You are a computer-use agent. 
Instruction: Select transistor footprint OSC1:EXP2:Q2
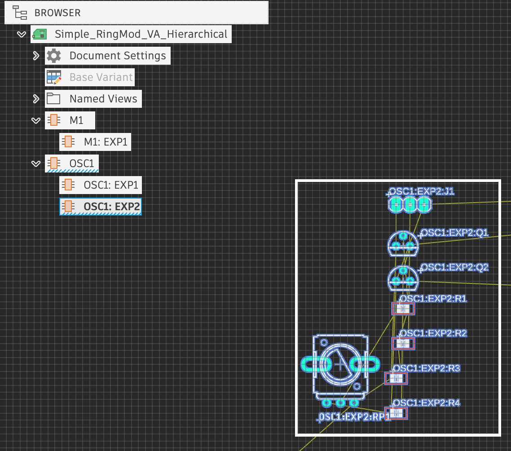(x=403, y=278)
